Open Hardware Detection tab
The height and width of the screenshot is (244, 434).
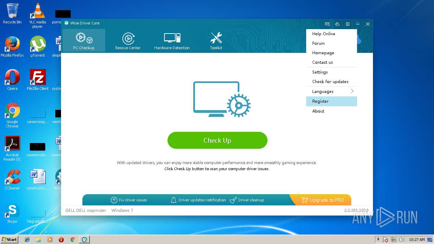(172, 40)
